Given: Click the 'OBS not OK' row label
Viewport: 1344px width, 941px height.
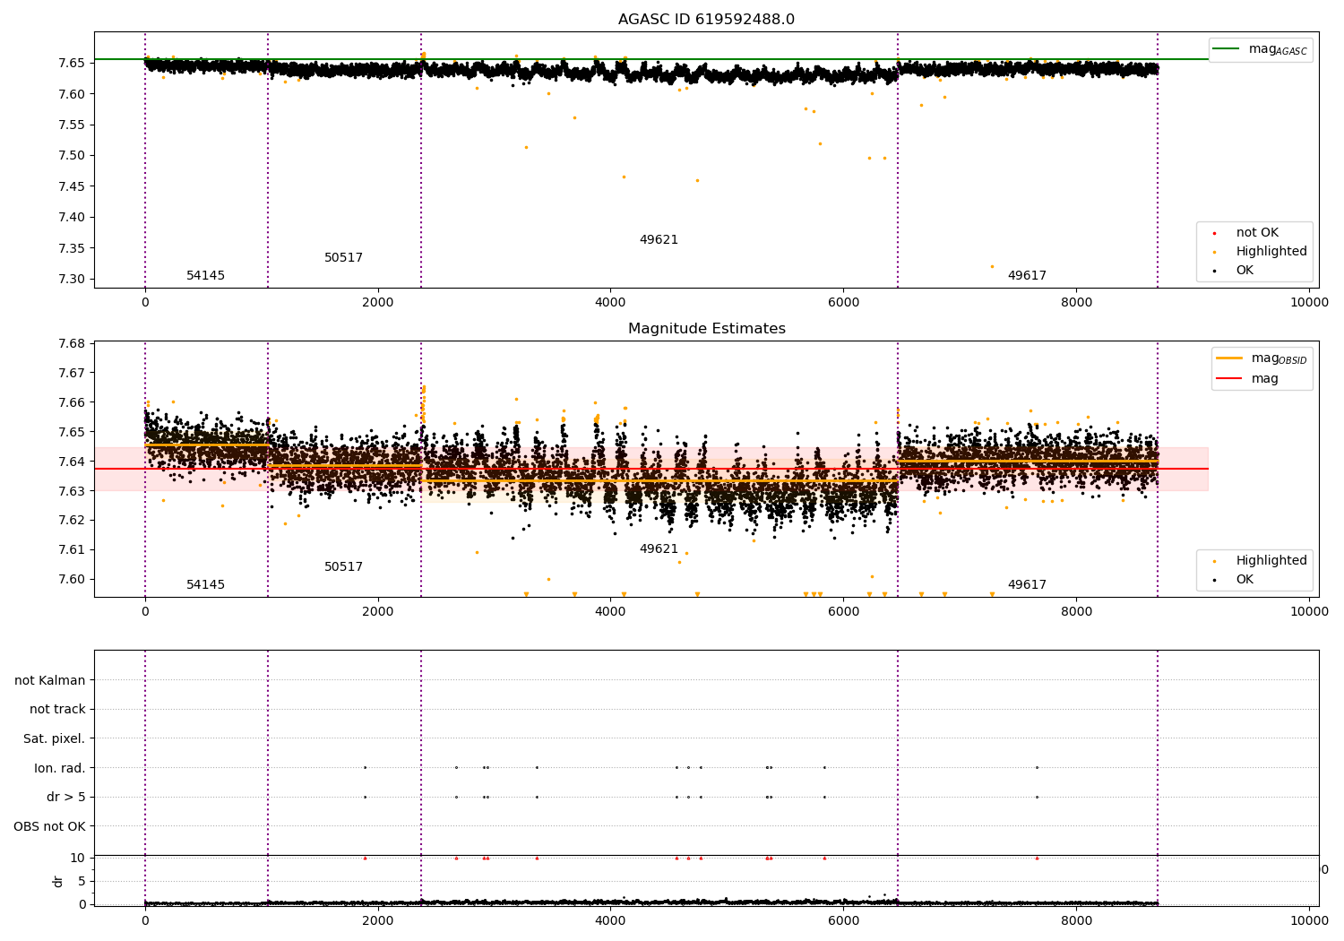Looking at the screenshot, I should pos(50,826).
